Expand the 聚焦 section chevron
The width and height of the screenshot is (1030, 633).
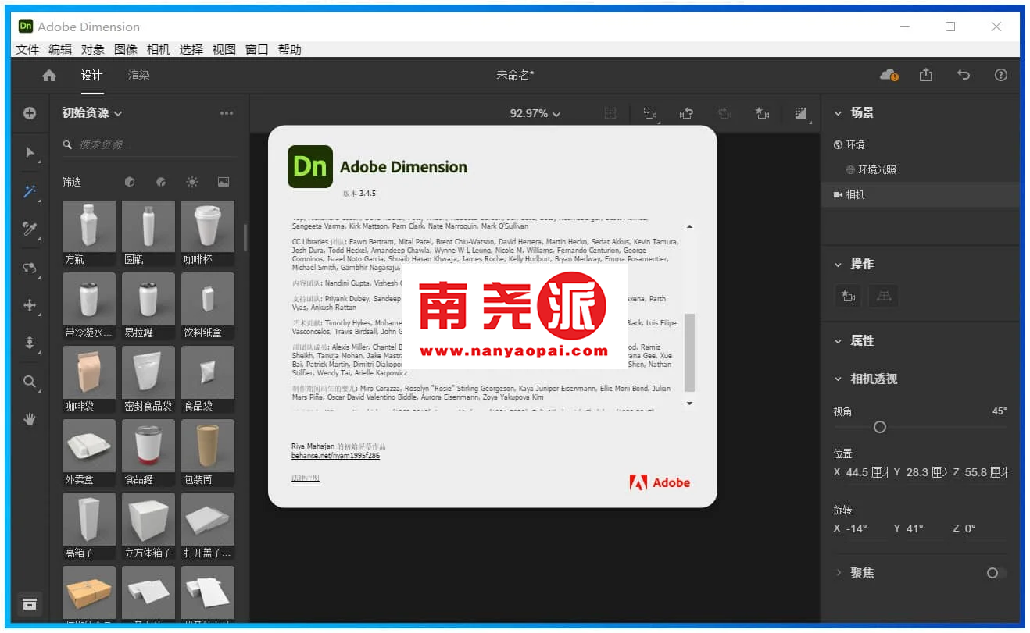839,573
